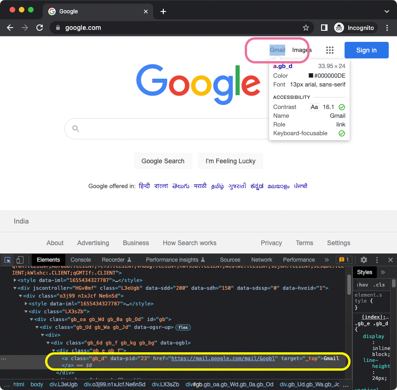Image resolution: width=397 pixels, height=390 pixels.
Task: Open the About footer link
Action: [55, 243]
